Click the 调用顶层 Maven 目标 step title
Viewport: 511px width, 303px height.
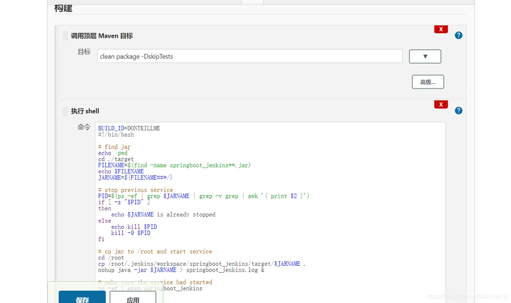tap(102, 36)
